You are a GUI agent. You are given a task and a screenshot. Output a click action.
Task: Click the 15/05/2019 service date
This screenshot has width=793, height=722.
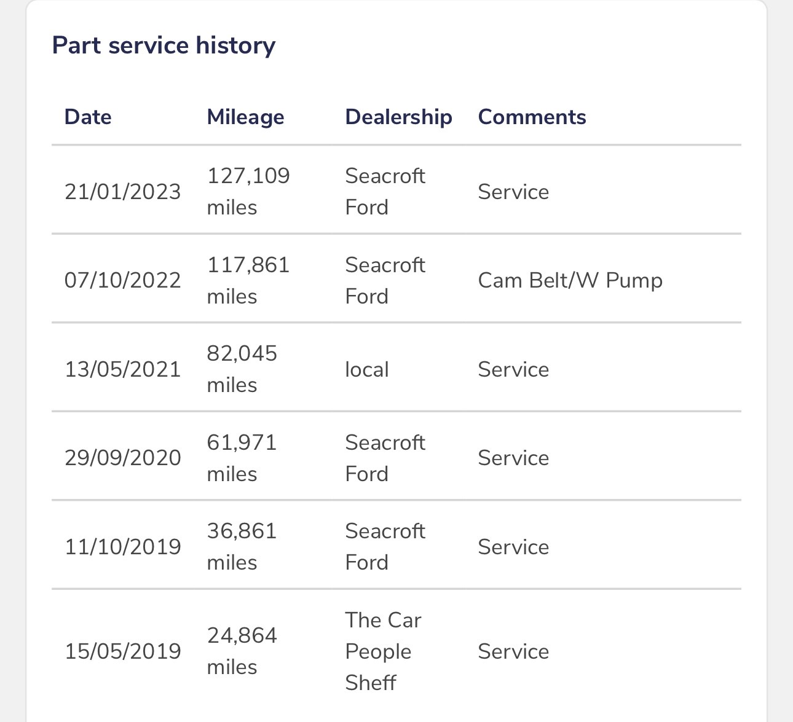point(122,651)
